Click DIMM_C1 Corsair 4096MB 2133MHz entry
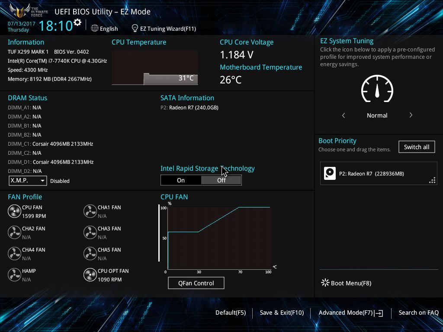443x332 pixels. click(x=51, y=144)
